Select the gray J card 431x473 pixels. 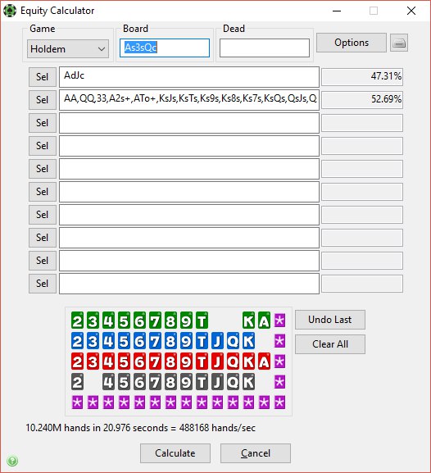pos(217,382)
